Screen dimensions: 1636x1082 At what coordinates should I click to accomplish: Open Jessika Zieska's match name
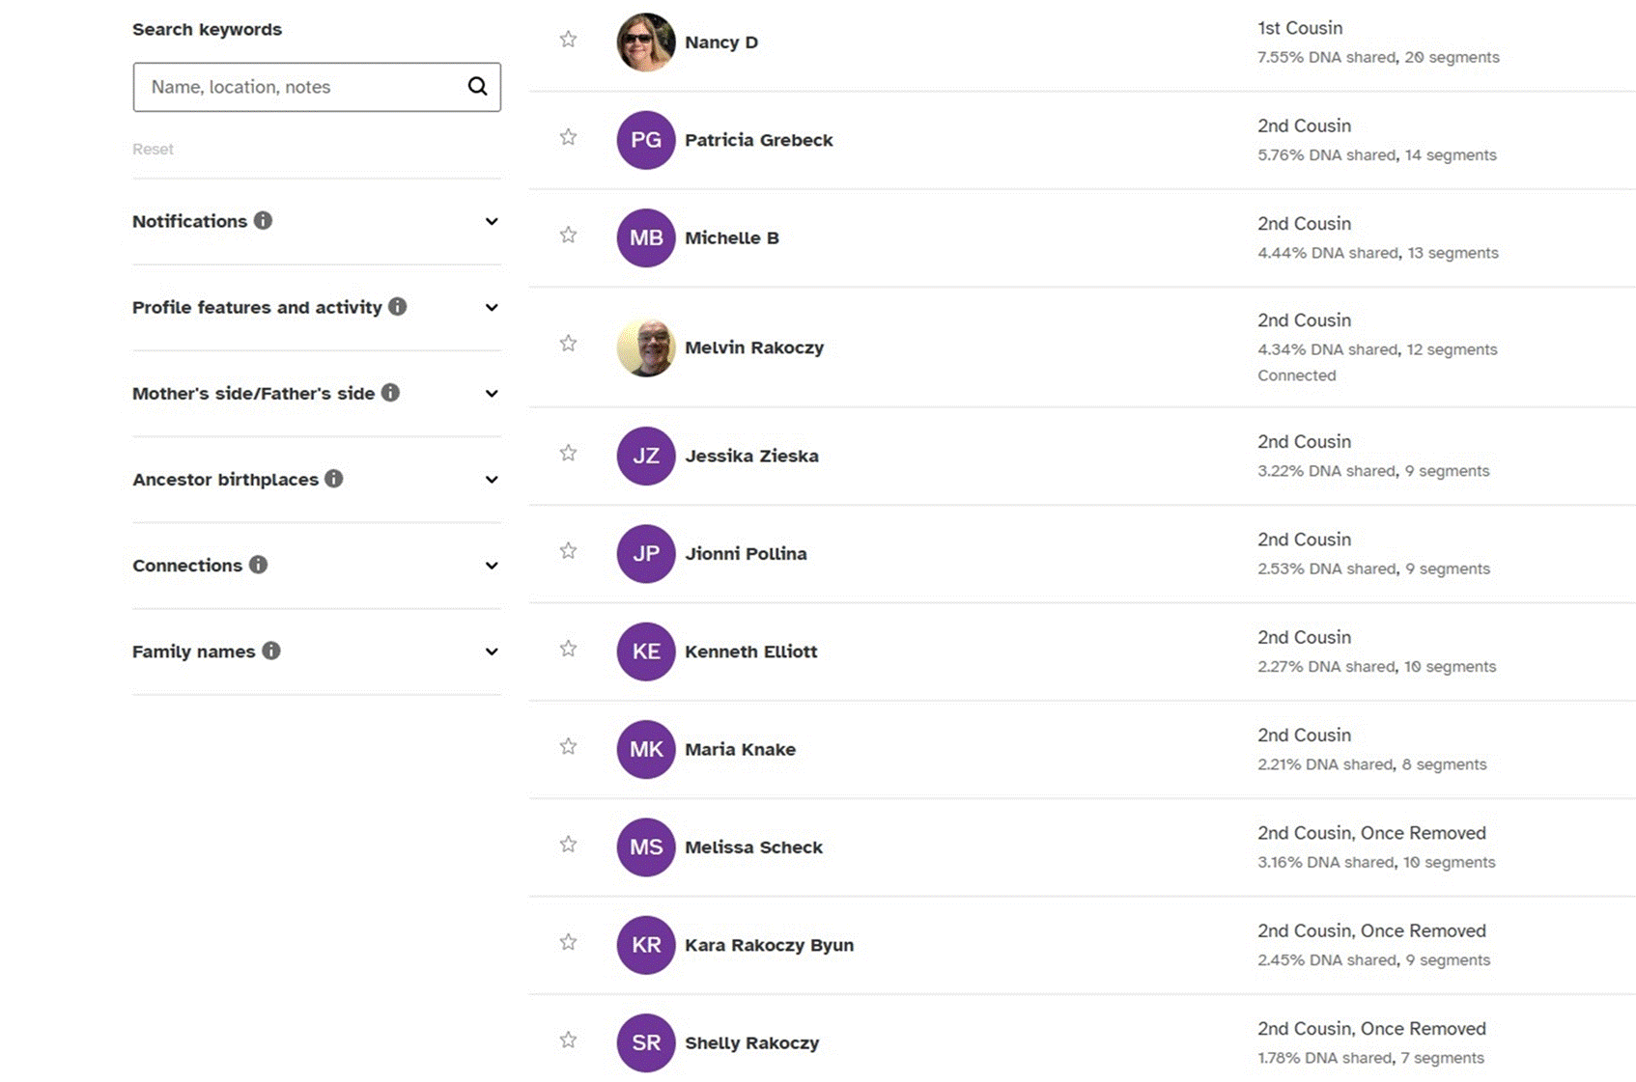click(x=751, y=456)
